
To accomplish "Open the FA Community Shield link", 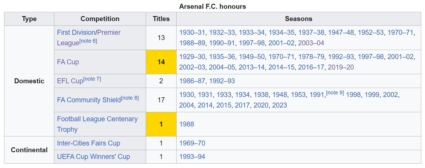I will pyautogui.click(x=89, y=100).
